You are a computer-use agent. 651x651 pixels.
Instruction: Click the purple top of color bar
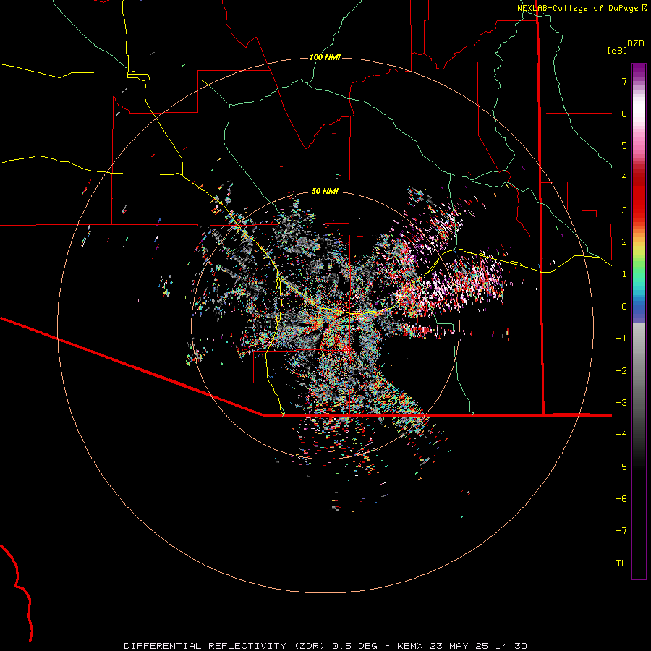point(639,72)
